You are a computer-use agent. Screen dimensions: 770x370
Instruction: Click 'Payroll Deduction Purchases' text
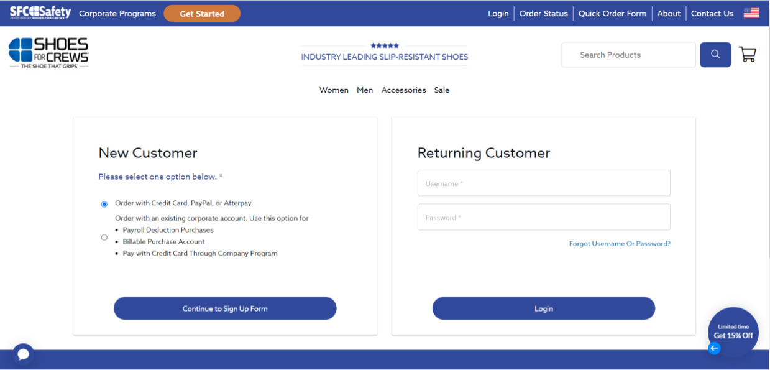[168, 230]
